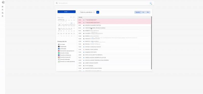The image size is (203, 94).
Task: Toggle the Consulta iniciada checkbox
Action: (x=59, y=53)
